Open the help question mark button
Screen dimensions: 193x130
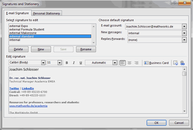pos(175,3)
